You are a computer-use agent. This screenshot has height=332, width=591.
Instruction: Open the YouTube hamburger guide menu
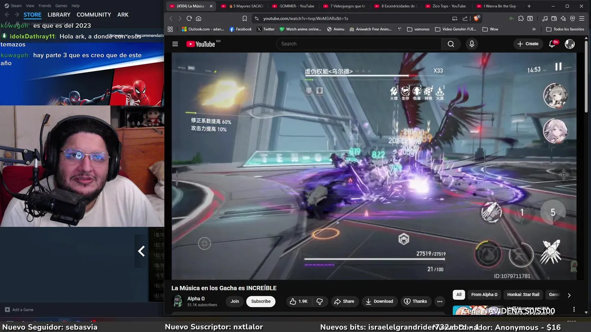pos(175,44)
